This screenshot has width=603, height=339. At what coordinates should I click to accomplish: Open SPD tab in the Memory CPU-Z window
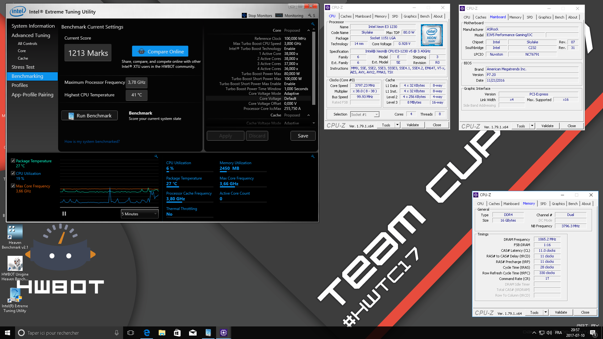click(x=543, y=204)
